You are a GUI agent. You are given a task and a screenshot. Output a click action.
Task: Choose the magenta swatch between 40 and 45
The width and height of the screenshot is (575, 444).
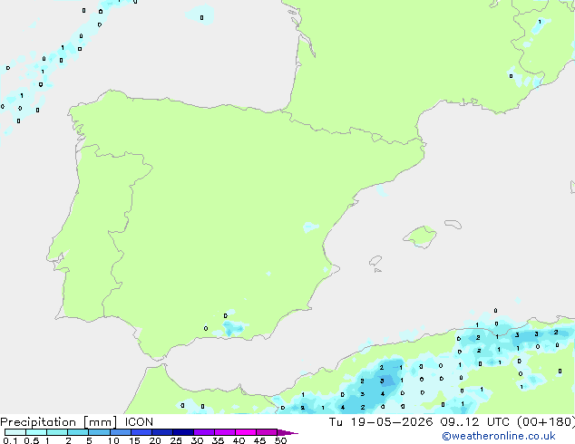(x=246, y=432)
